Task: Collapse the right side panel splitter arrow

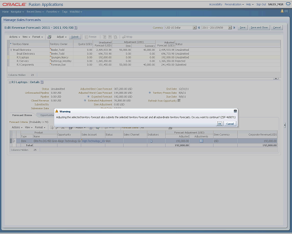Action: (x=285, y=125)
